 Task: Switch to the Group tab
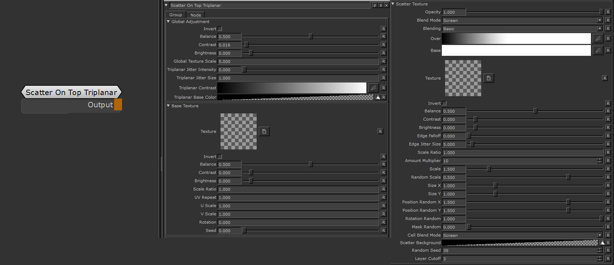(x=175, y=15)
